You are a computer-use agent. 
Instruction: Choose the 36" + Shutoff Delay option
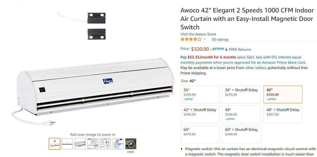point(241,94)
